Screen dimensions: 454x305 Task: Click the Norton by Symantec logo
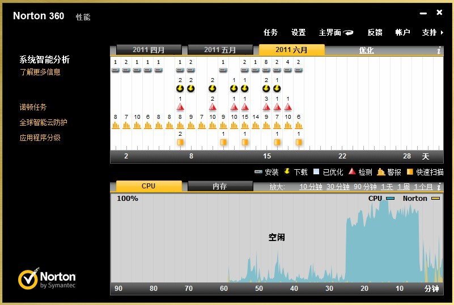46,278
